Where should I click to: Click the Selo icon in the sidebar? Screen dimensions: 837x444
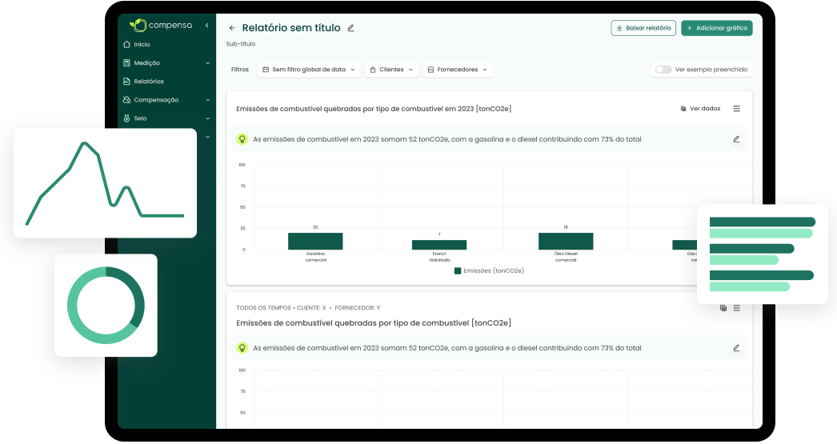[x=126, y=118]
